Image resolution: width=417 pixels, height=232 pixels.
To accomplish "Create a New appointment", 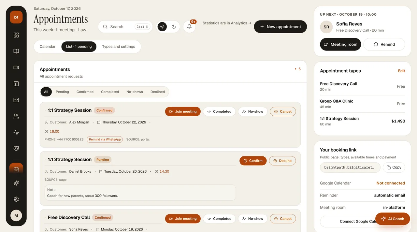I will click(280, 27).
